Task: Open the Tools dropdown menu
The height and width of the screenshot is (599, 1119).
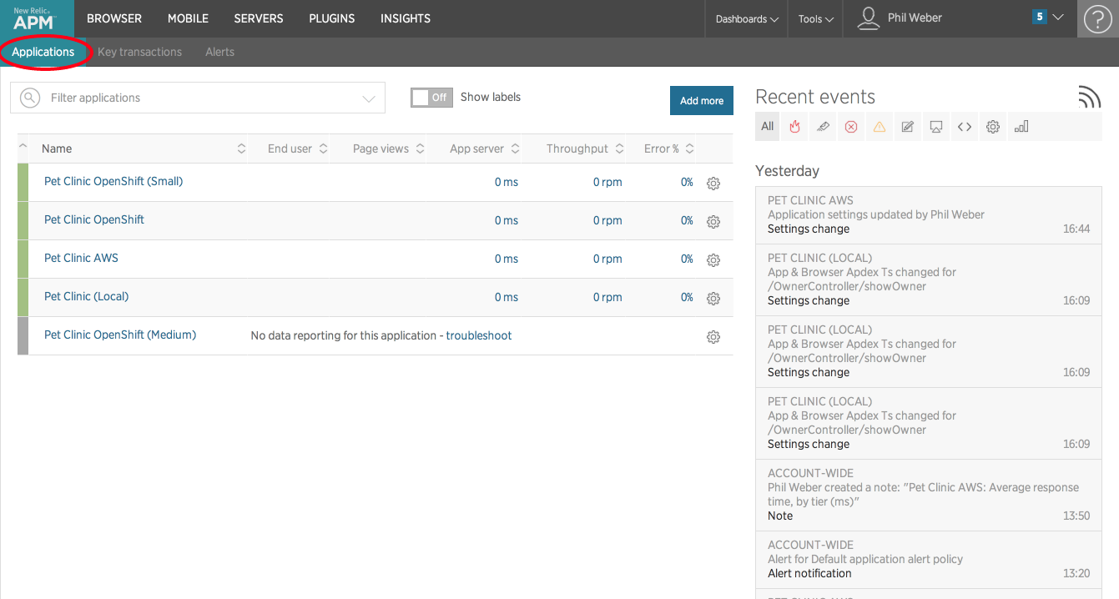Action: tap(815, 18)
